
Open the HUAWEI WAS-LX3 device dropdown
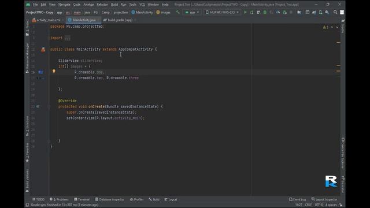tap(222, 12)
